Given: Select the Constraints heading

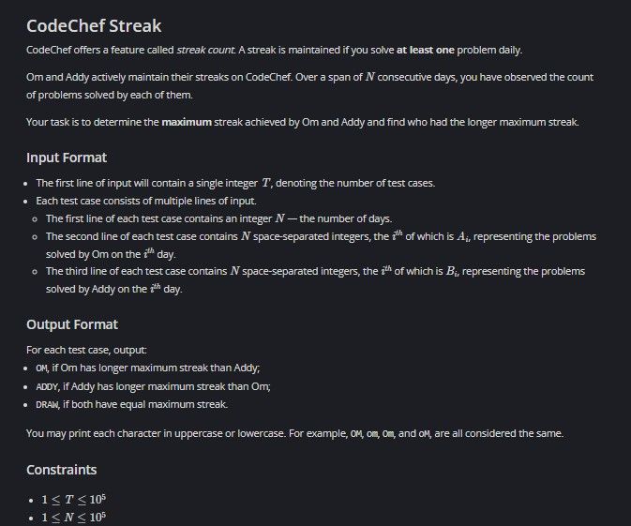Looking at the screenshot, I should tap(62, 470).
